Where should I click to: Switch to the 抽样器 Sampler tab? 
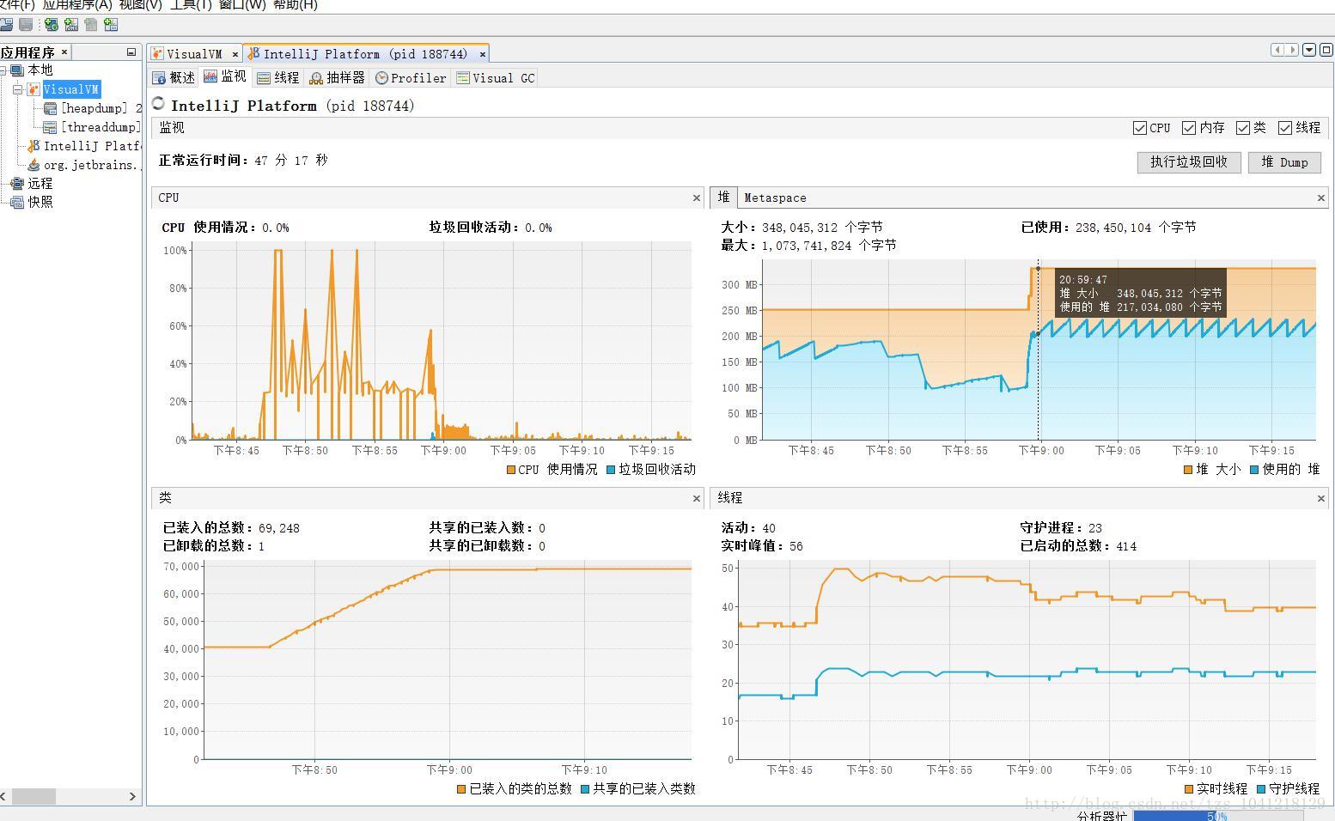338,78
